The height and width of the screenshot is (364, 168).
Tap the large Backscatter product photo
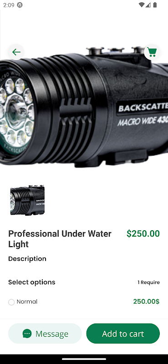point(84,105)
